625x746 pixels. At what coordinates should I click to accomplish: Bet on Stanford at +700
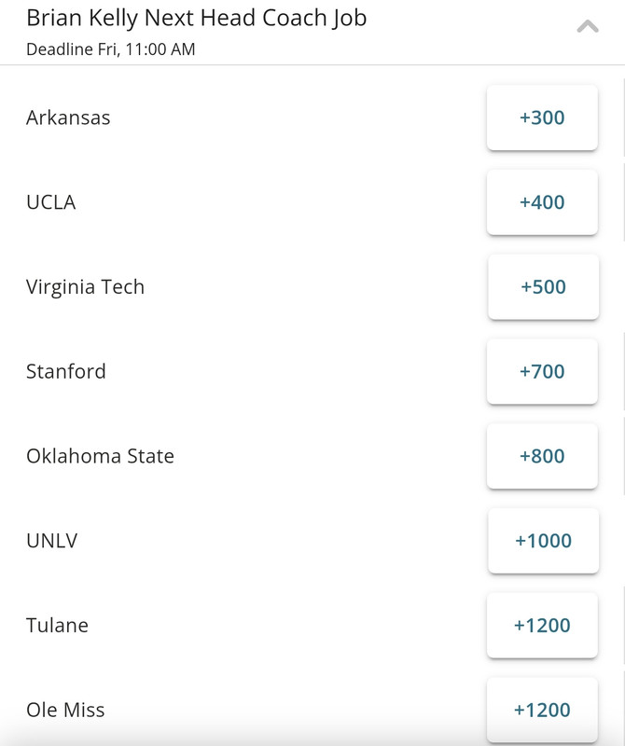point(542,371)
